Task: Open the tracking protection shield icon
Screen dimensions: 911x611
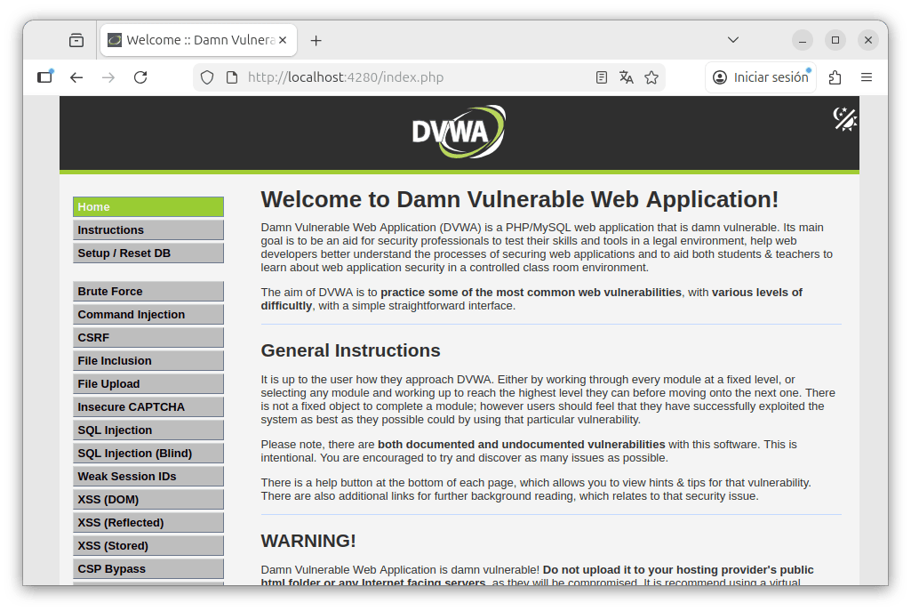Action: point(207,77)
